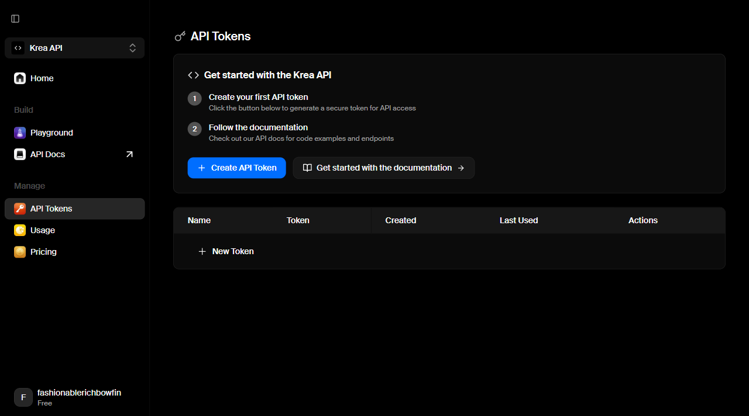Open the fashionablerichbowfin account menu

[x=75, y=397]
